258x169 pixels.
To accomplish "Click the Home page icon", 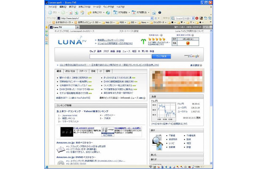I will click(x=82, y=13).
